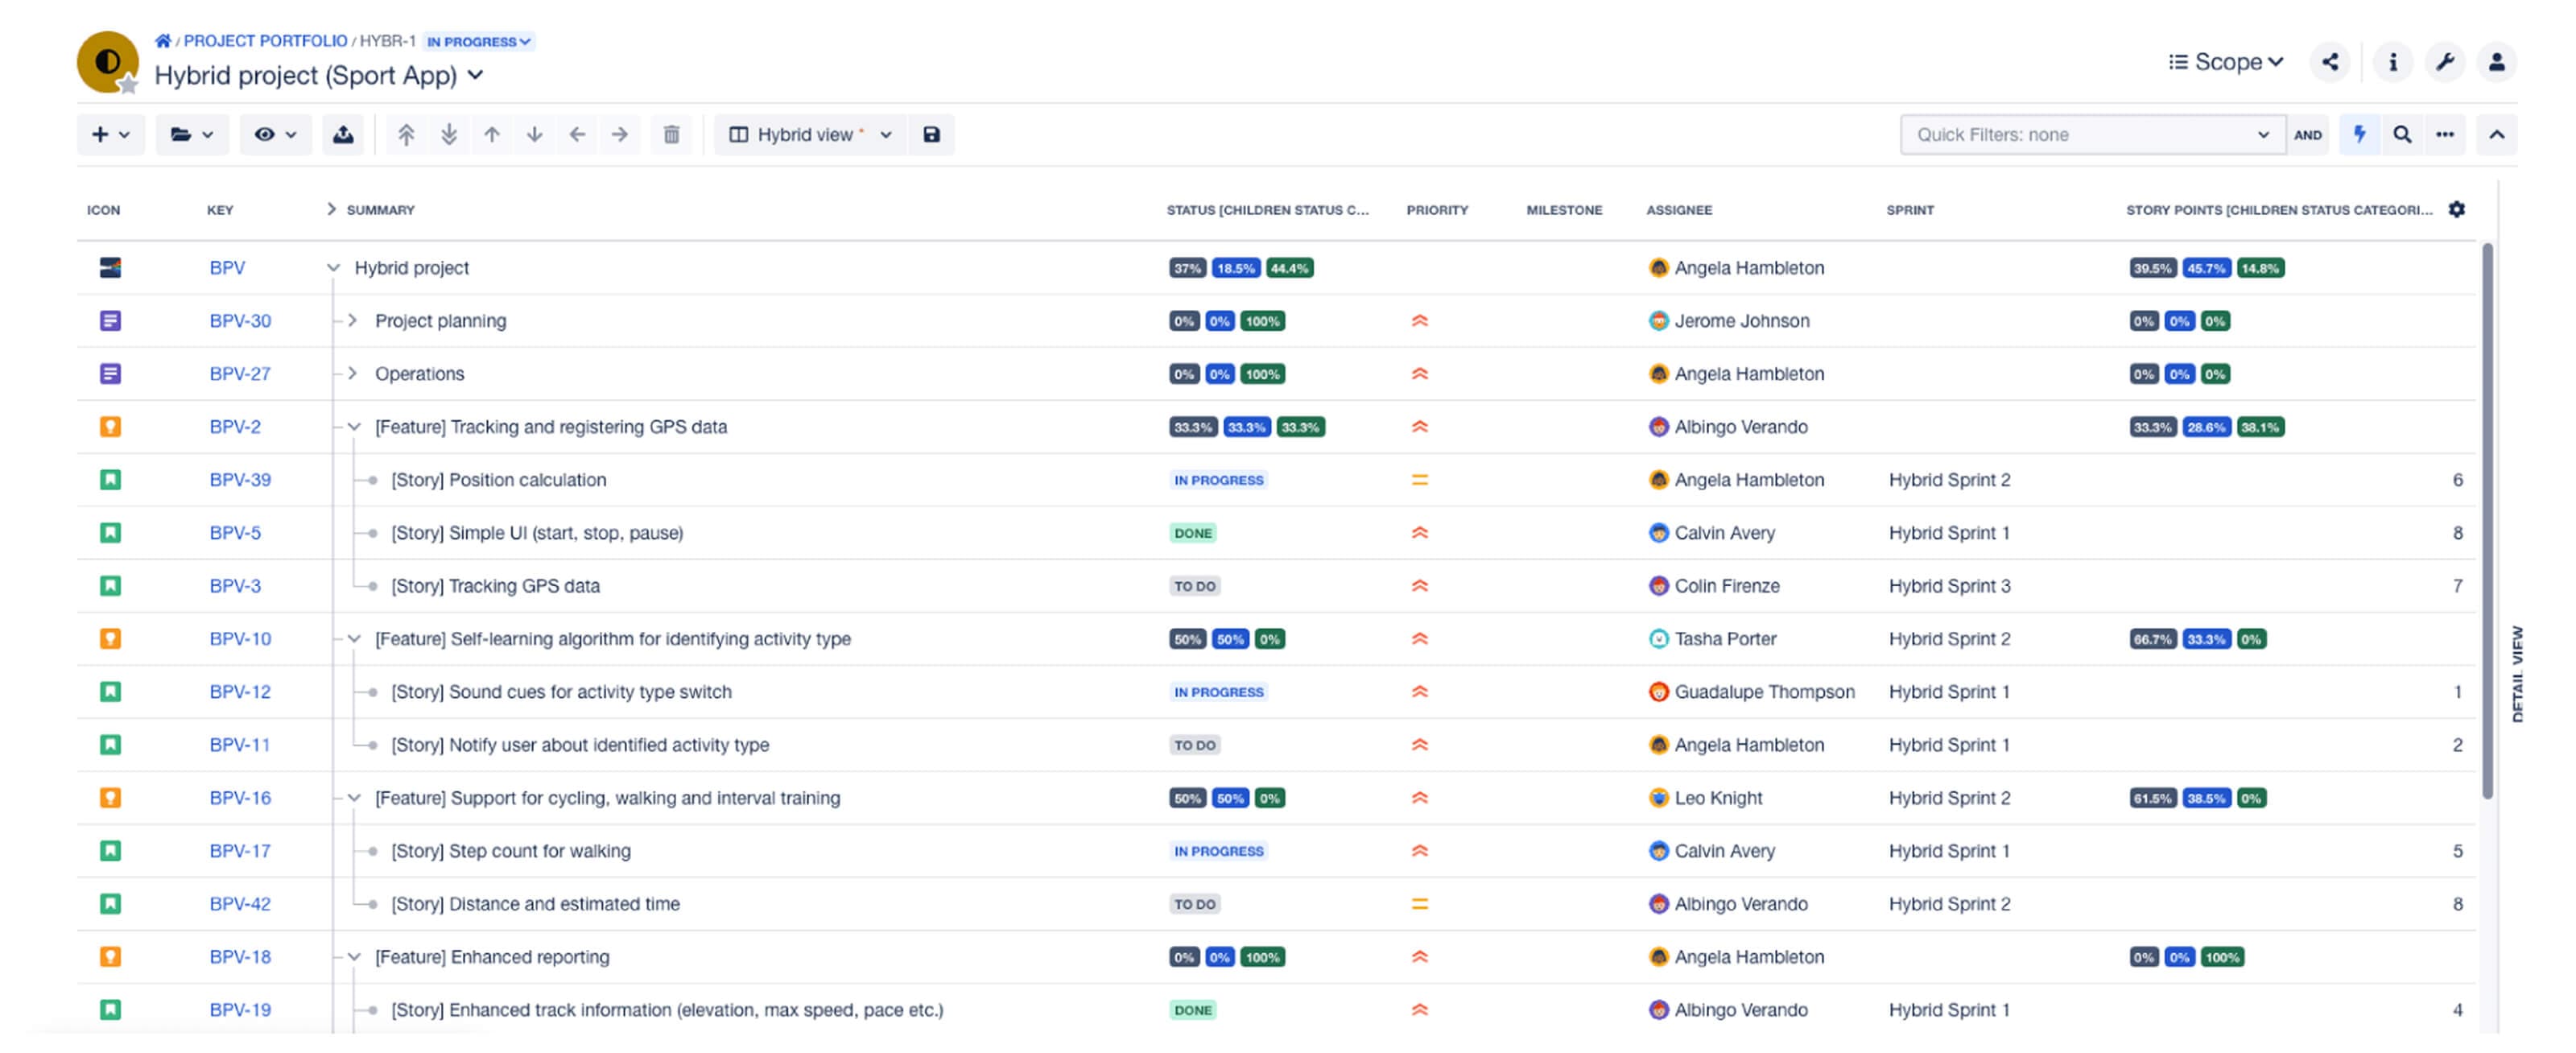Open the Quick Filters dropdown
The width and height of the screenshot is (2576, 1053).
(x=2092, y=134)
